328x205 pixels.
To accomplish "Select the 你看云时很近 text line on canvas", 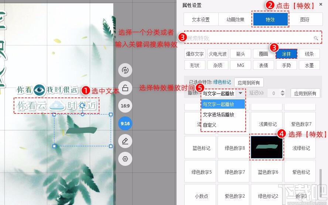I will 57,106.
